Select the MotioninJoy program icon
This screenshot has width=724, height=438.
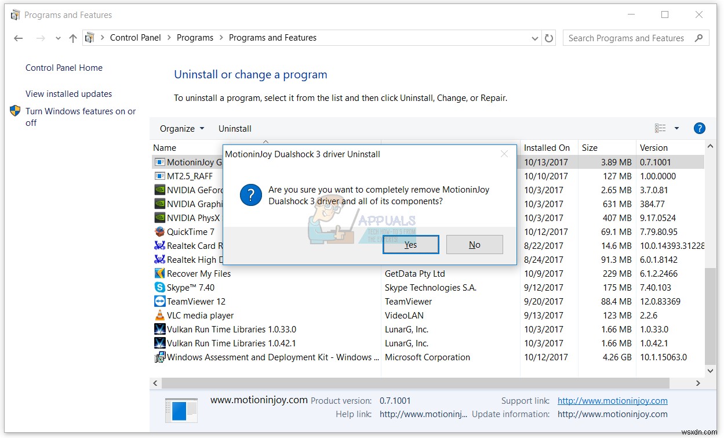click(x=160, y=162)
